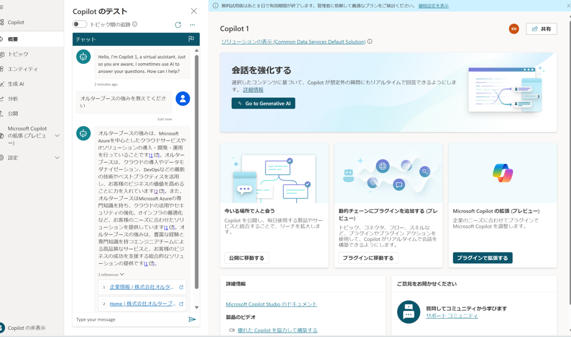Click Copilot logo on Microsoft Copilot の拡張 card
This screenshot has height=337, width=571.
point(502,173)
